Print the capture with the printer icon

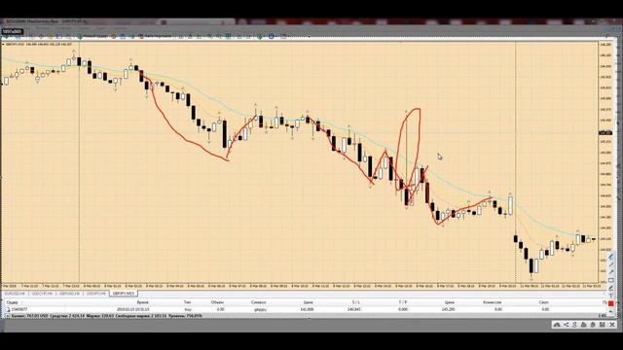(x=584, y=325)
